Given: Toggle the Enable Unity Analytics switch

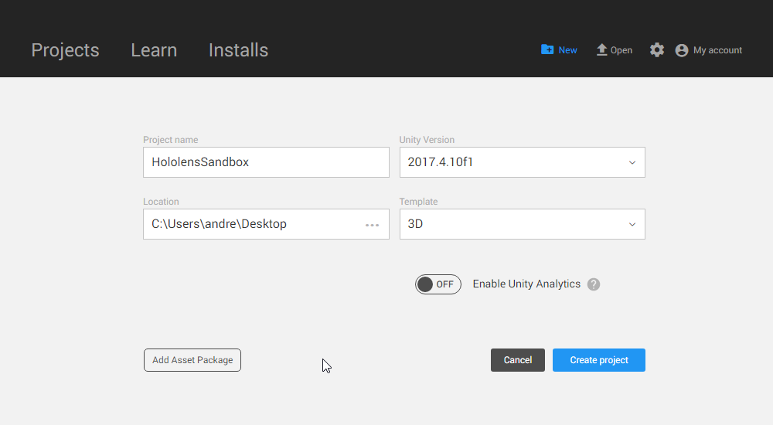Looking at the screenshot, I should [438, 284].
